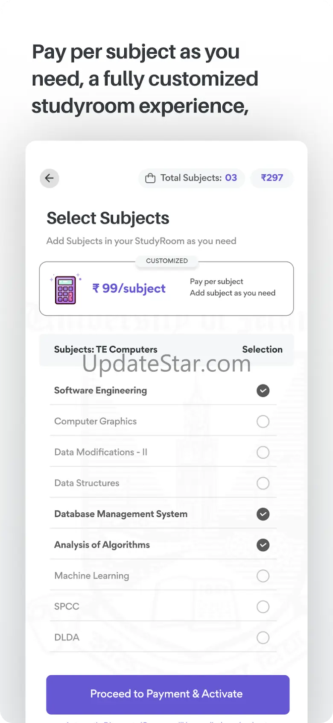Screen dimensions: 333x723
Task: Click the Selection column header
Action: tap(262, 350)
